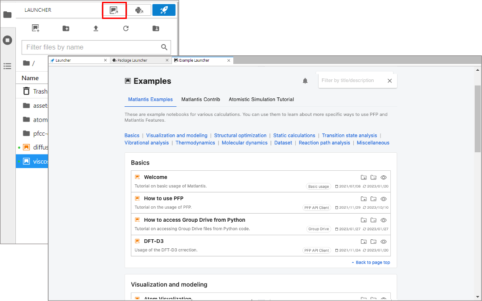Switch to the Matlantis Contrib tab

point(200,99)
